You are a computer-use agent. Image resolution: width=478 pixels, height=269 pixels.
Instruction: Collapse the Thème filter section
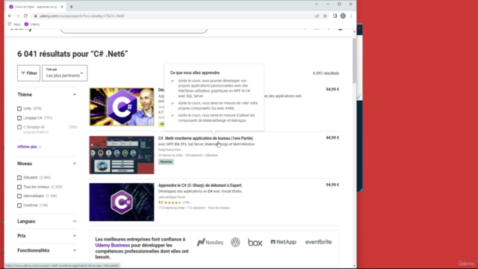click(75, 95)
